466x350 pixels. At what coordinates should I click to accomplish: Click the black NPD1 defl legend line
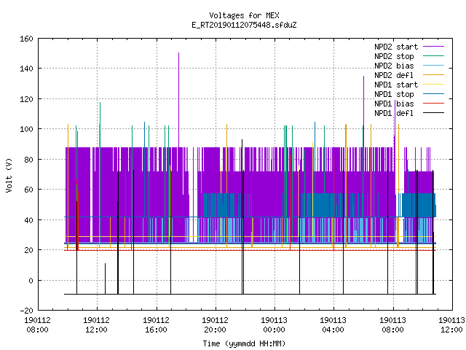(x=433, y=113)
